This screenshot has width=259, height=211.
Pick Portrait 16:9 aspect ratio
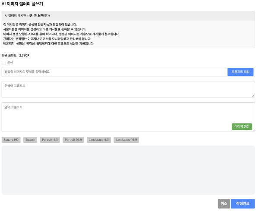pos(73,140)
